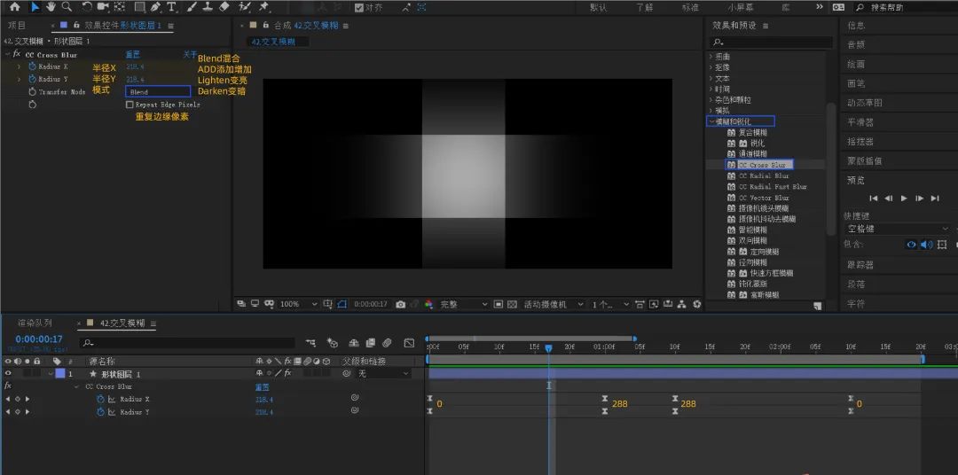Open the Graph Editor in the timeline
The width and height of the screenshot is (958, 475).
[409, 342]
